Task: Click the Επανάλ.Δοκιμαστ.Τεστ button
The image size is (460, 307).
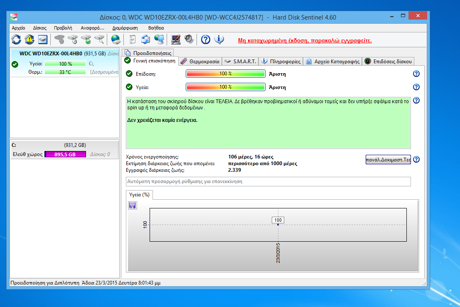Action: click(388, 159)
